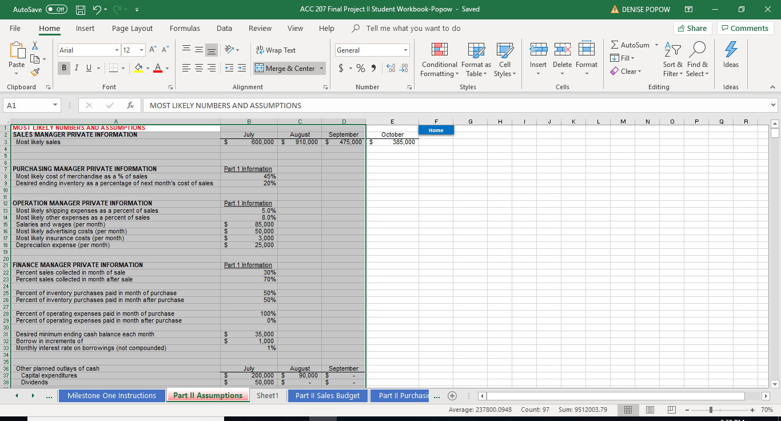Expand the General number format dropdown
Viewport: 781px width, 421px height.
click(407, 50)
